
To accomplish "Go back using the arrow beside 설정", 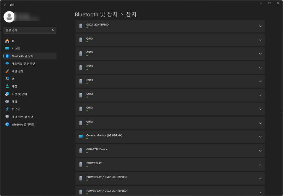I will pyautogui.click(x=5, y=5).
